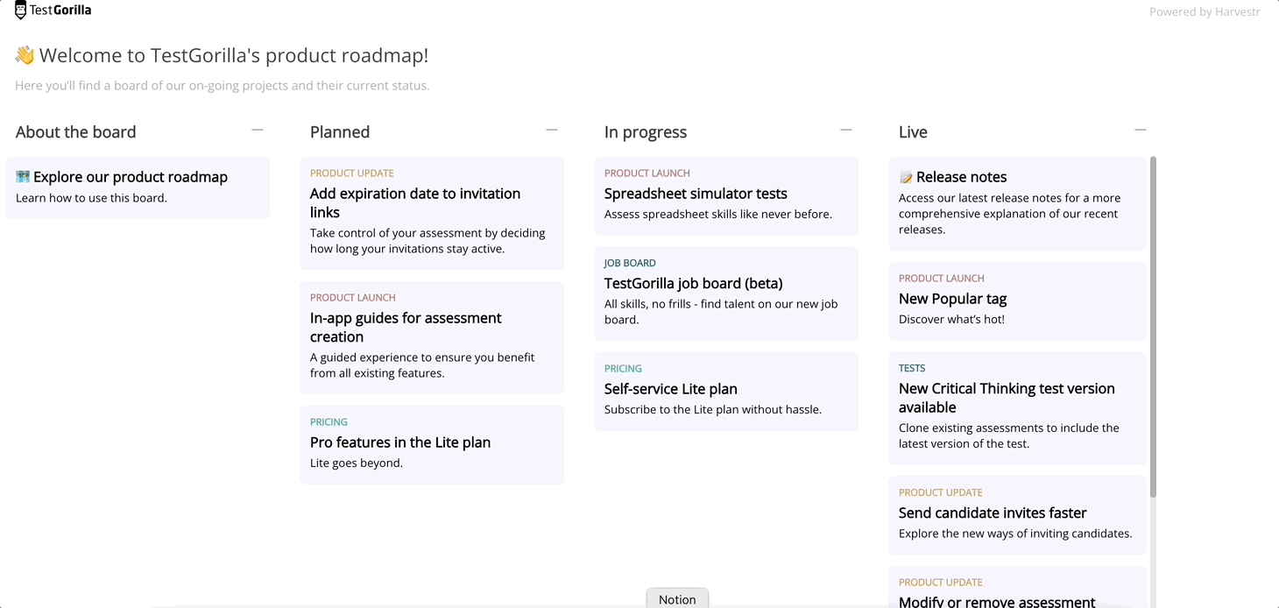Click the waving hand emoji in heading

click(x=25, y=55)
